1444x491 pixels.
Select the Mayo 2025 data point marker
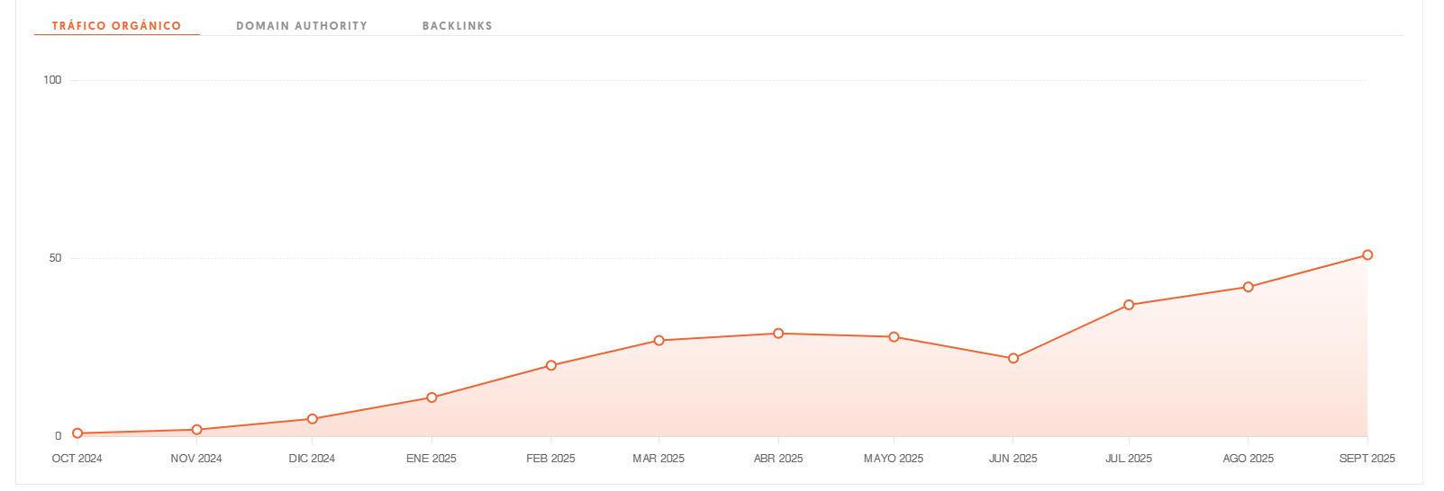click(894, 337)
